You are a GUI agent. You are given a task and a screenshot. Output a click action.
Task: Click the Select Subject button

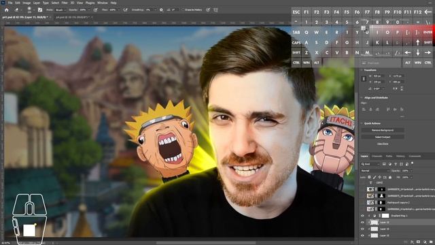(383, 137)
